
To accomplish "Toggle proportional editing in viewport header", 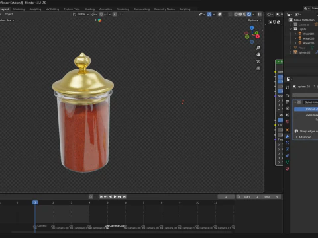I will (115, 14).
